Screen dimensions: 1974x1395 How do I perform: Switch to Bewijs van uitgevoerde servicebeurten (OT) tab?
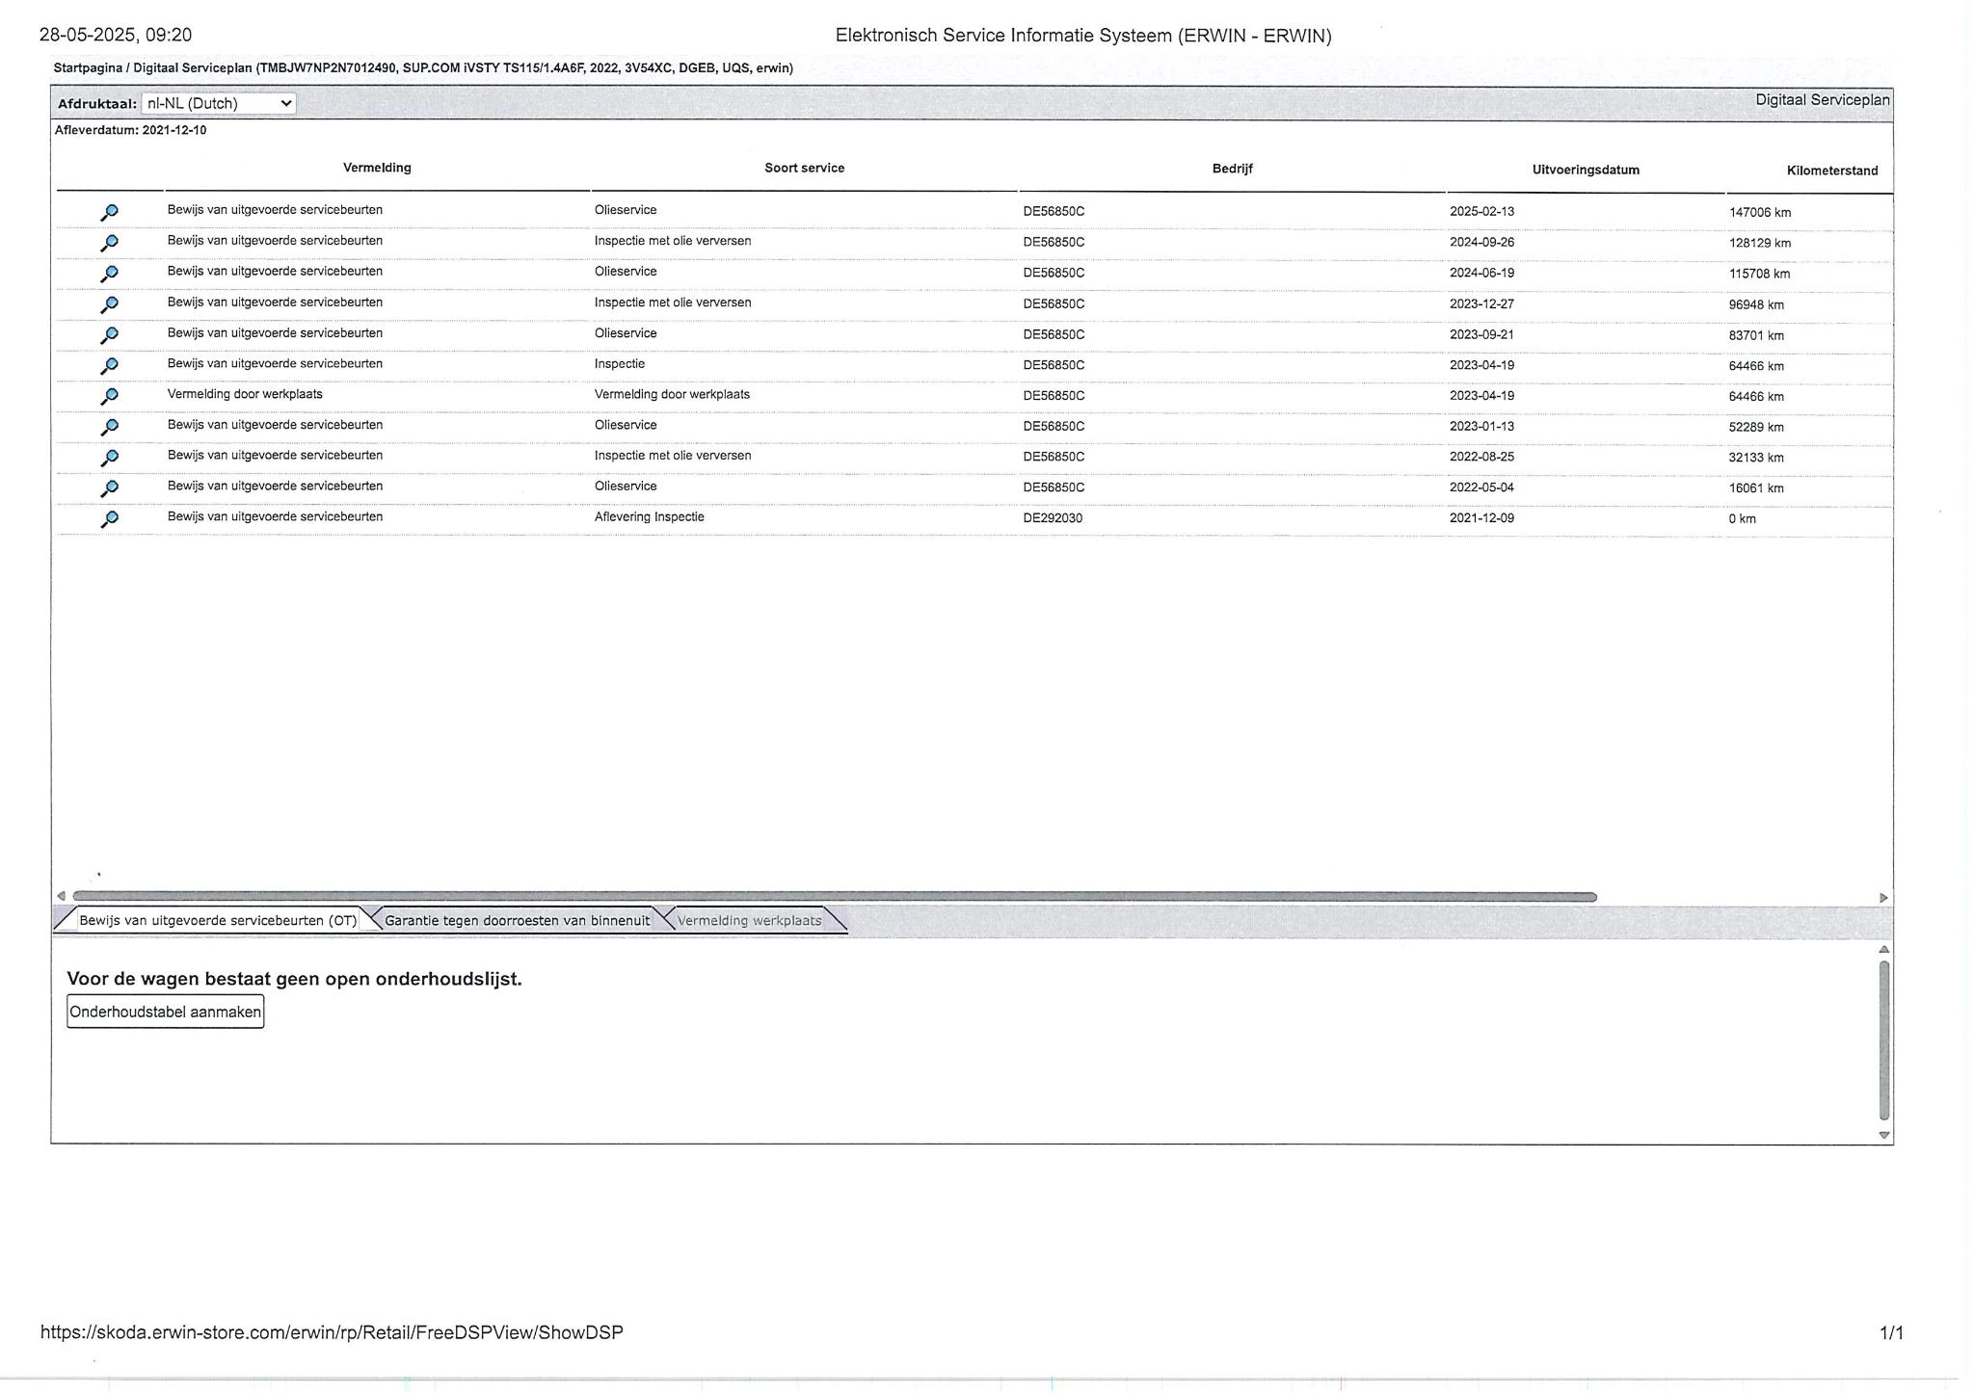coord(218,920)
